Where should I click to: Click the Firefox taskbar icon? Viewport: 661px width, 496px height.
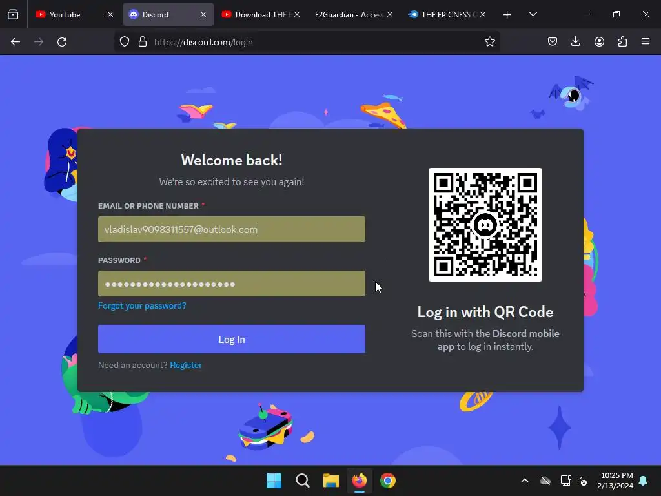tap(359, 480)
